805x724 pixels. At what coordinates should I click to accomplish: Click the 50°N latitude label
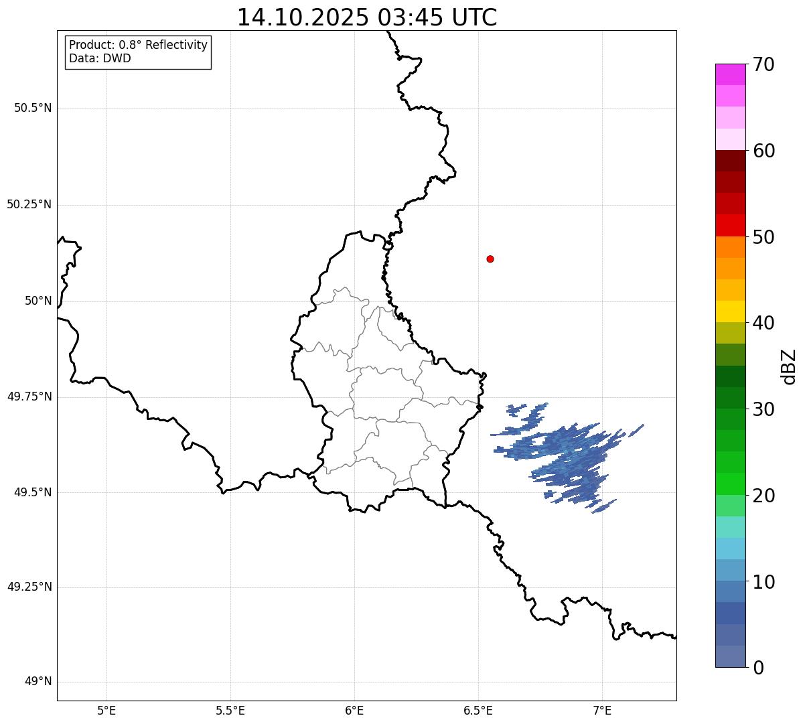[x=38, y=301]
